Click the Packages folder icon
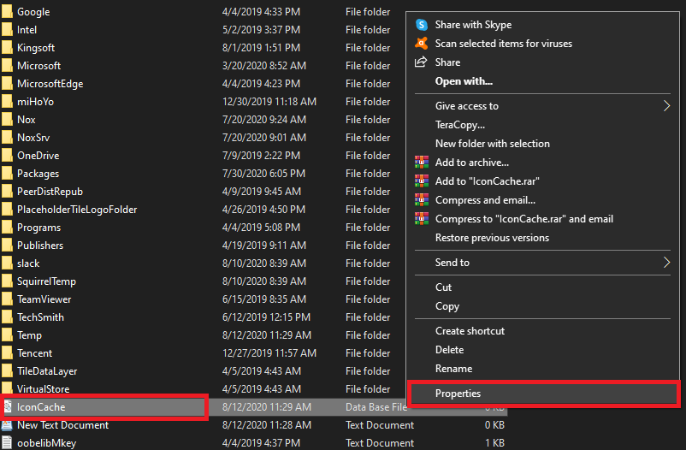 [7, 174]
